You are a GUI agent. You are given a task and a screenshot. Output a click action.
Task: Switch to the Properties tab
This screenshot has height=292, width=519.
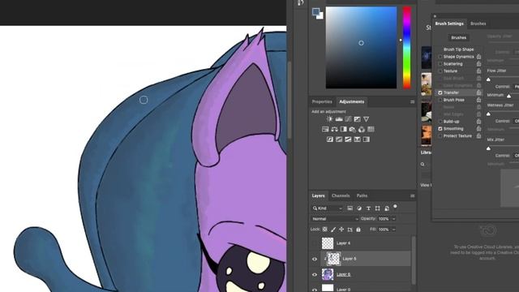pyautogui.click(x=322, y=102)
